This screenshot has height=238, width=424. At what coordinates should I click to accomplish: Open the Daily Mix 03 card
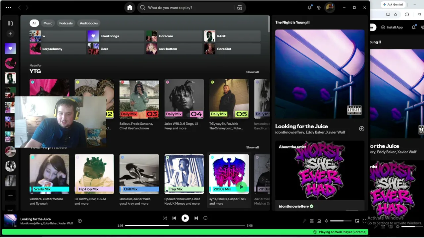click(139, 105)
